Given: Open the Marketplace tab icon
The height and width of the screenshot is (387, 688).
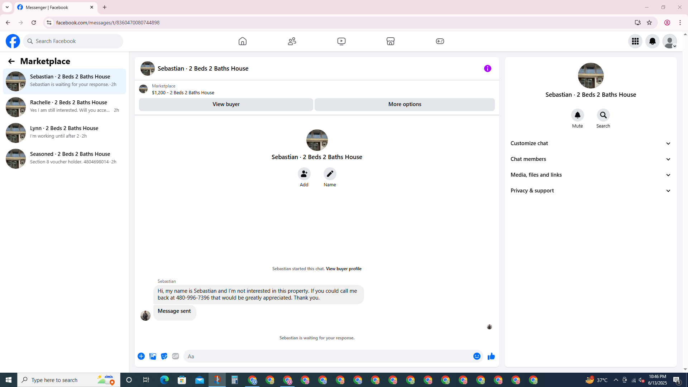Looking at the screenshot, I should pos(391,41).
